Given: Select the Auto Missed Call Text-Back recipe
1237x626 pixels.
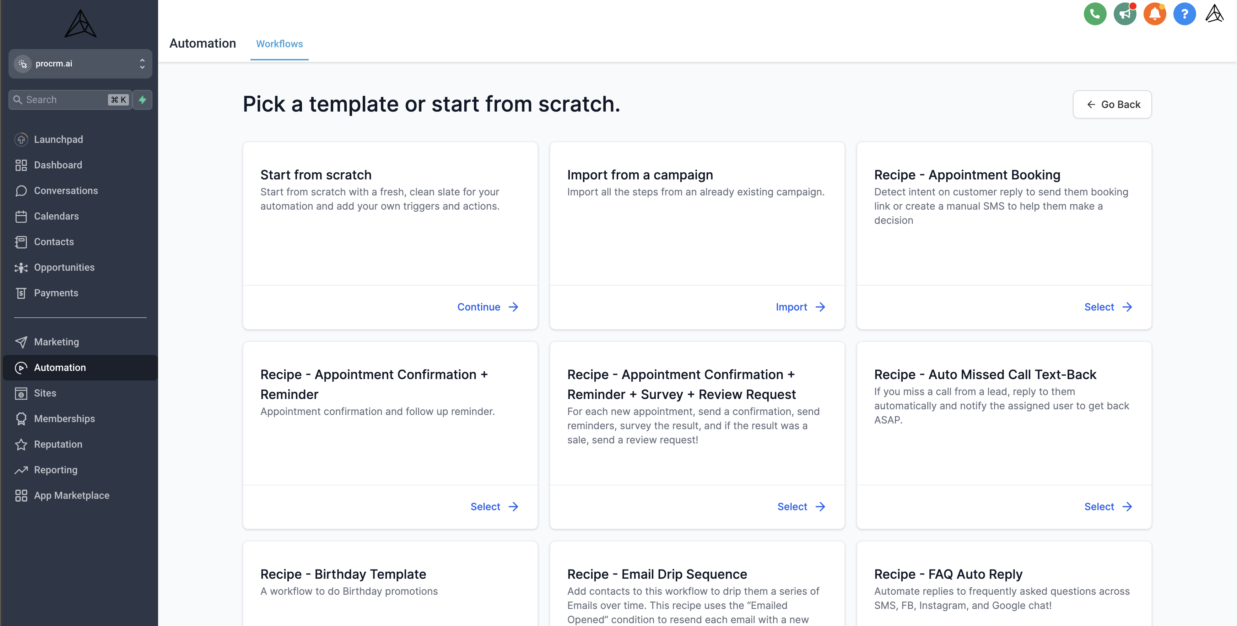Looking at the screenshot, I should pyautogui.click(x=1107, y=507).
